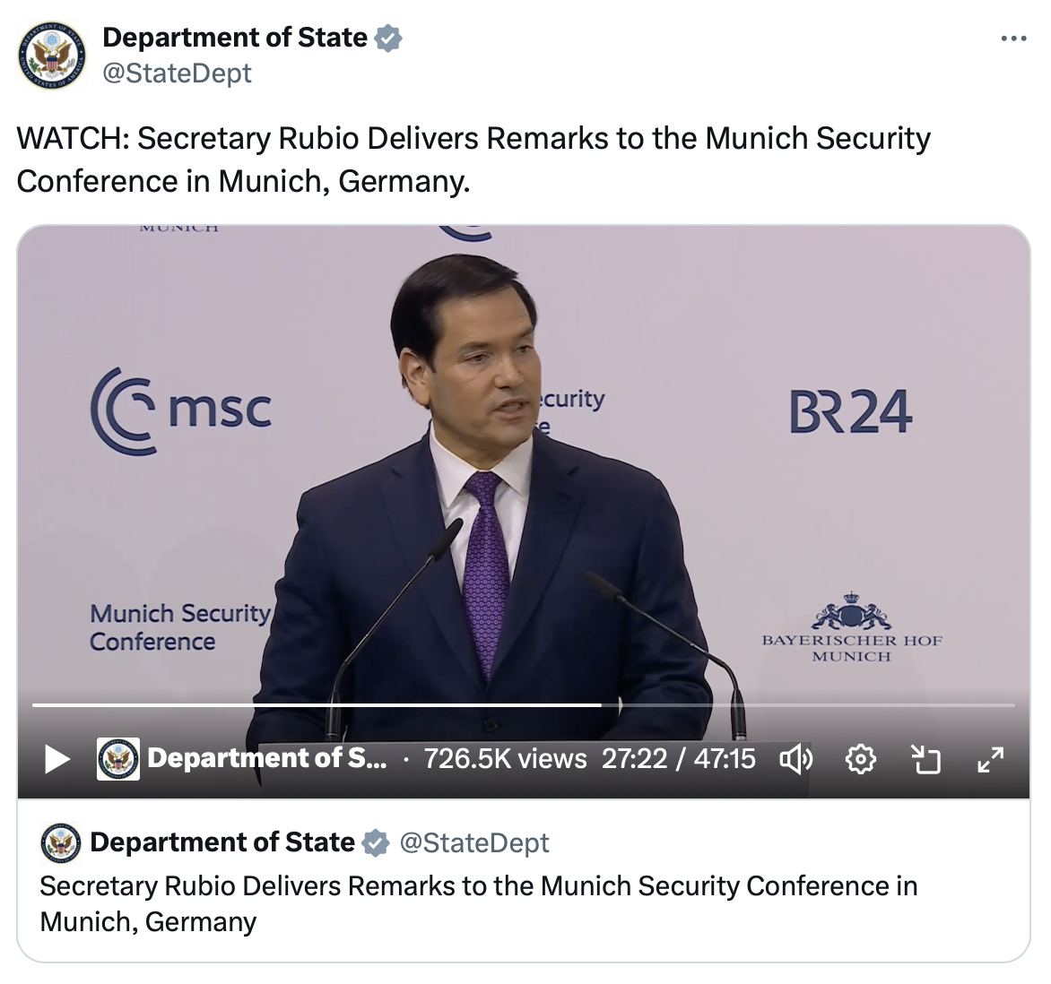Open the three-dot more options menu

click(1013, 39)
